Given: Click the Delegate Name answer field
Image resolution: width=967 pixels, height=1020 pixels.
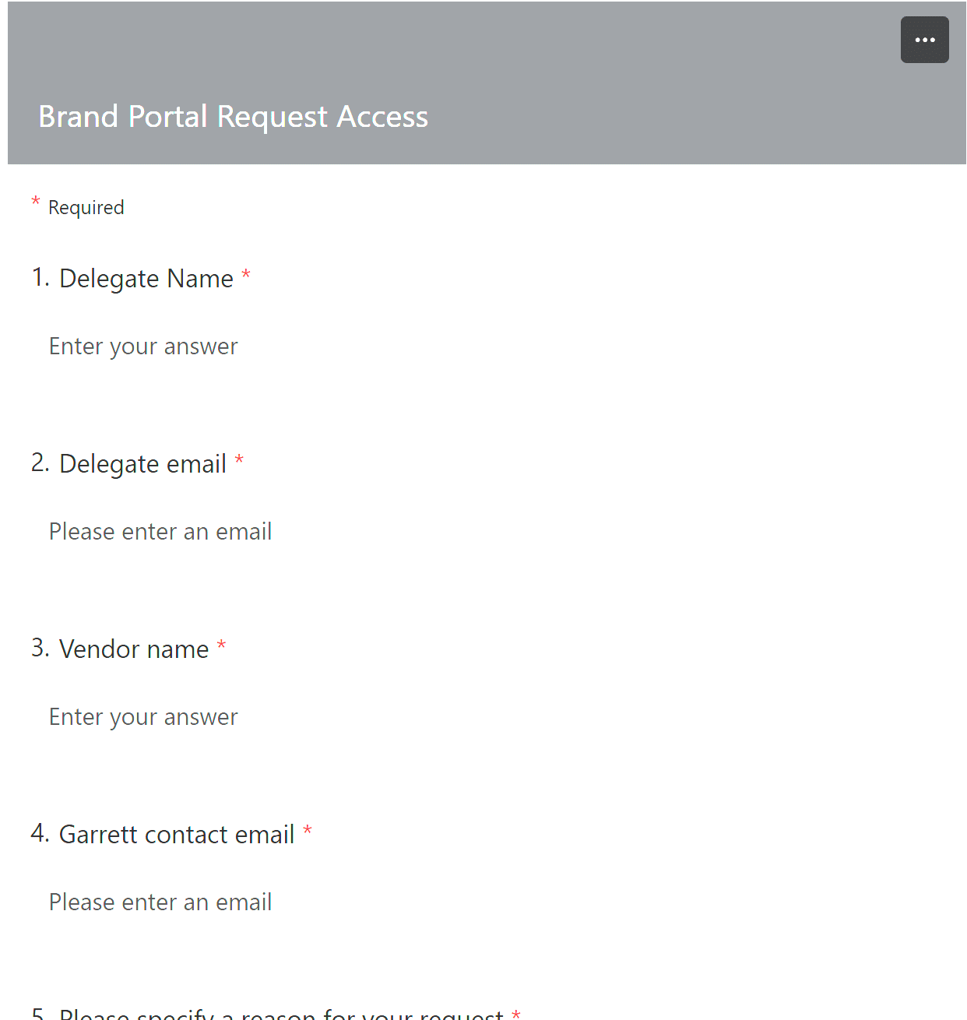Looking at the screenshot, I should click(x=487, y=346).
